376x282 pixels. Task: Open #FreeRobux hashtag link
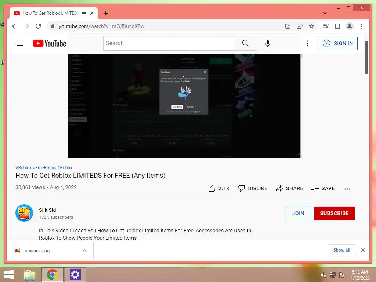pyautogui.click(x=44, y=167)
